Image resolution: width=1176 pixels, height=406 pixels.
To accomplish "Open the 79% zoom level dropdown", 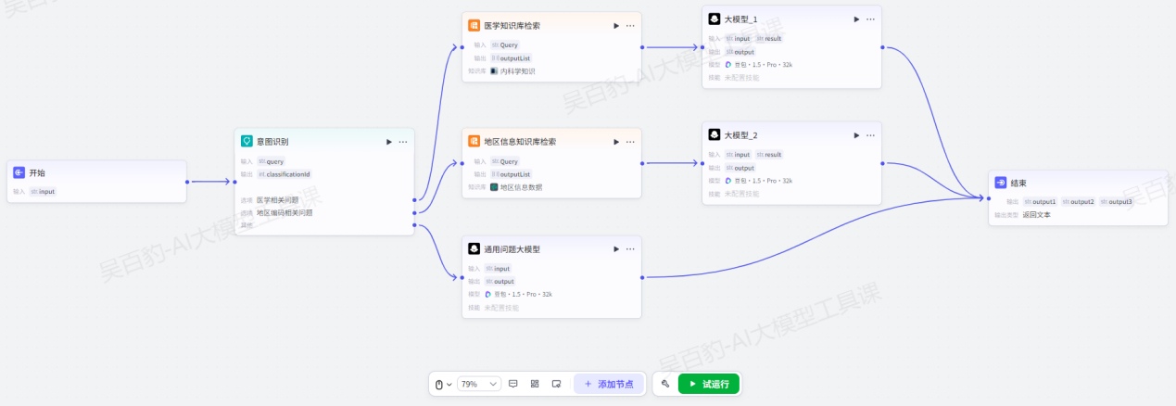I will coord(479,384).
